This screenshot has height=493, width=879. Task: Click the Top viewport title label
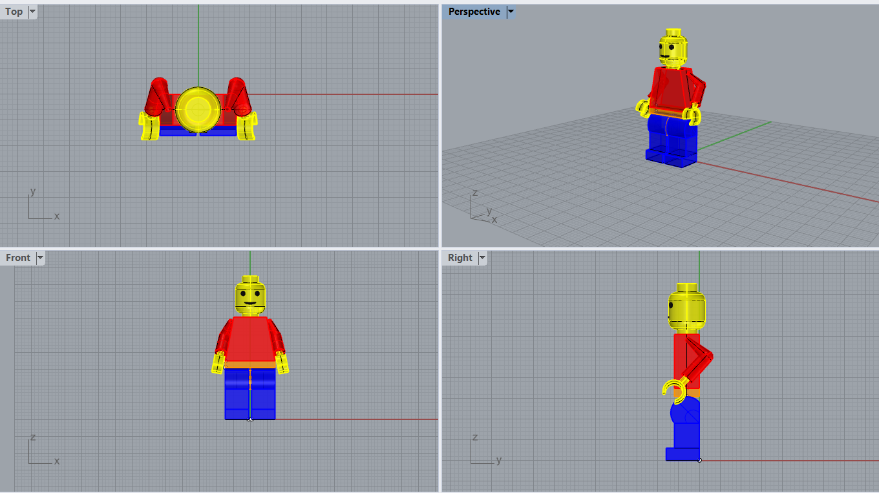[x=14, y=12]
